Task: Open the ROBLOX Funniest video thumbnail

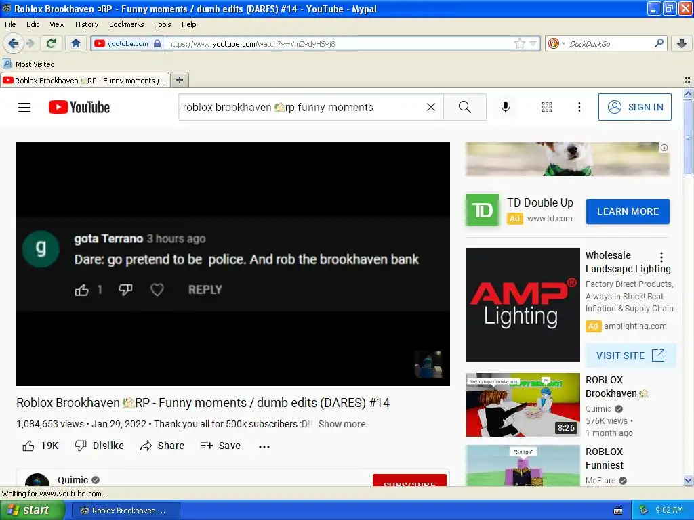Action: click(x=523, y=465)
